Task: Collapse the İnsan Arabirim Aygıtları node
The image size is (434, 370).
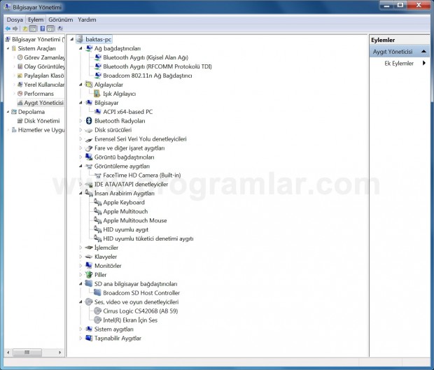Action: 80,193
